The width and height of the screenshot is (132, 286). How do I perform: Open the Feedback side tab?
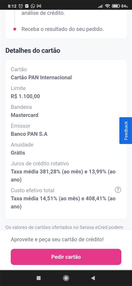(x=126, y=131)
